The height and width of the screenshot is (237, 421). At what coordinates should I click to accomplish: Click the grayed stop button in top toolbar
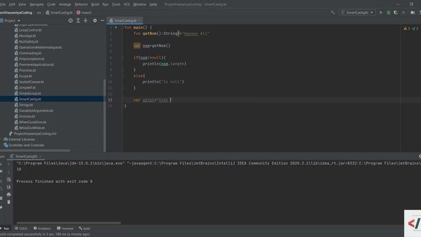[403, 13]
